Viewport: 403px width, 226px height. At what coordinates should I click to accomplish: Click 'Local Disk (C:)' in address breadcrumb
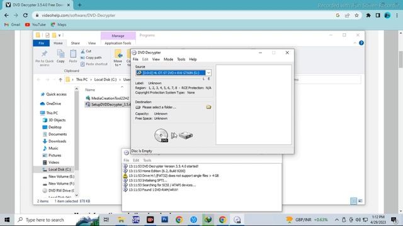coord(105,80)
